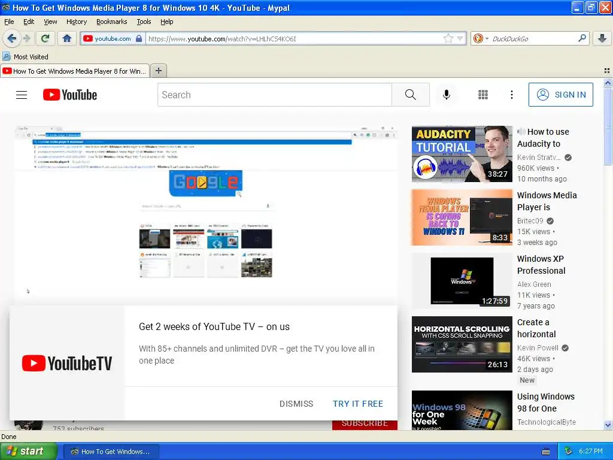Open a new tab with plus button
This screenshot has width=613, height=460.
click(158, 71)
